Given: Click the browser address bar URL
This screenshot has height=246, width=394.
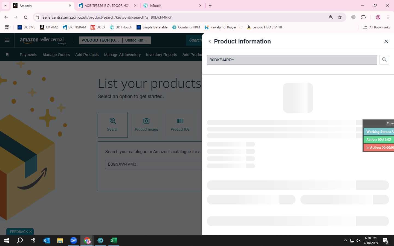Looking at the screenshot, I should click(107, 17).
